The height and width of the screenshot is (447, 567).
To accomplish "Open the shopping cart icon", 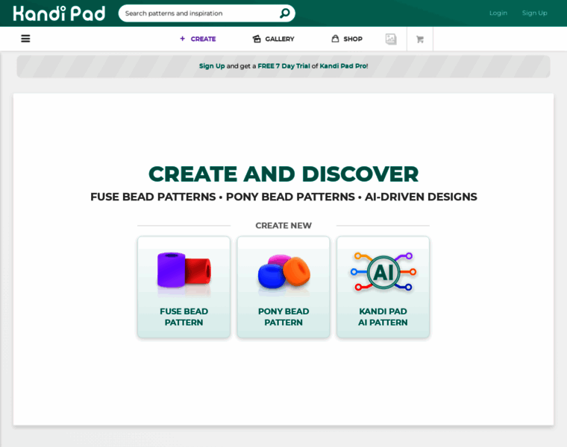I will click(420, 39).
